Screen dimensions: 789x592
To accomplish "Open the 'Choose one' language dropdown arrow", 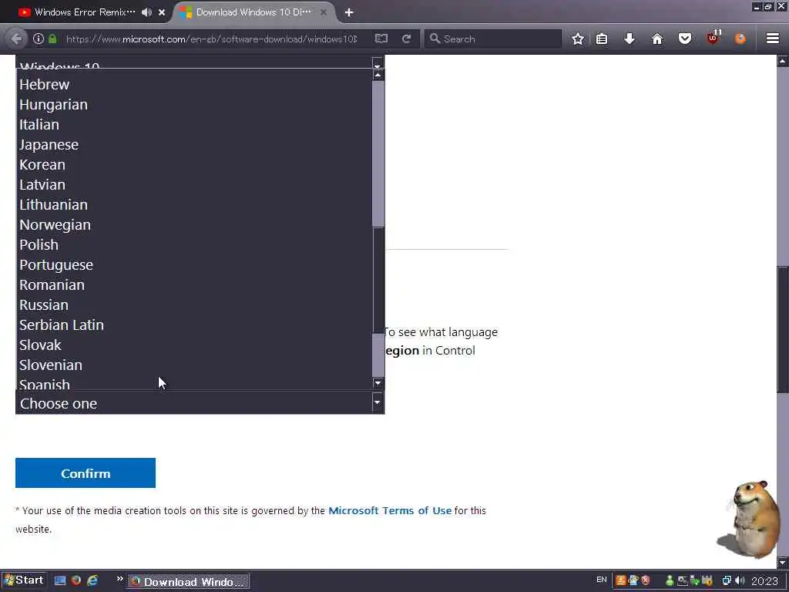I will pyautogui.click(x=378, y=402).
